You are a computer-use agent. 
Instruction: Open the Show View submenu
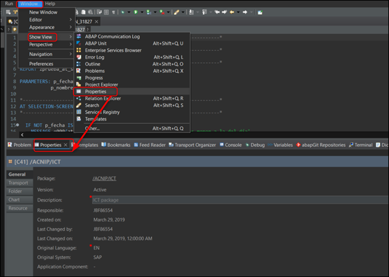[x=46, y=37]
